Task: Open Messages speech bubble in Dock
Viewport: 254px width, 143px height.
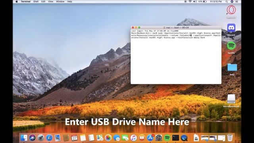Action: [117, 138]
